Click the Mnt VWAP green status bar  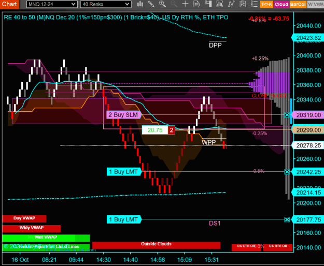tap(46, 238)
